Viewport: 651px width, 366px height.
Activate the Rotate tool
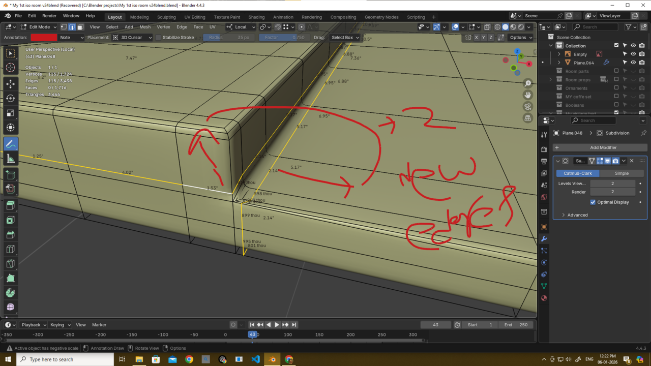[x=10, y=99]
